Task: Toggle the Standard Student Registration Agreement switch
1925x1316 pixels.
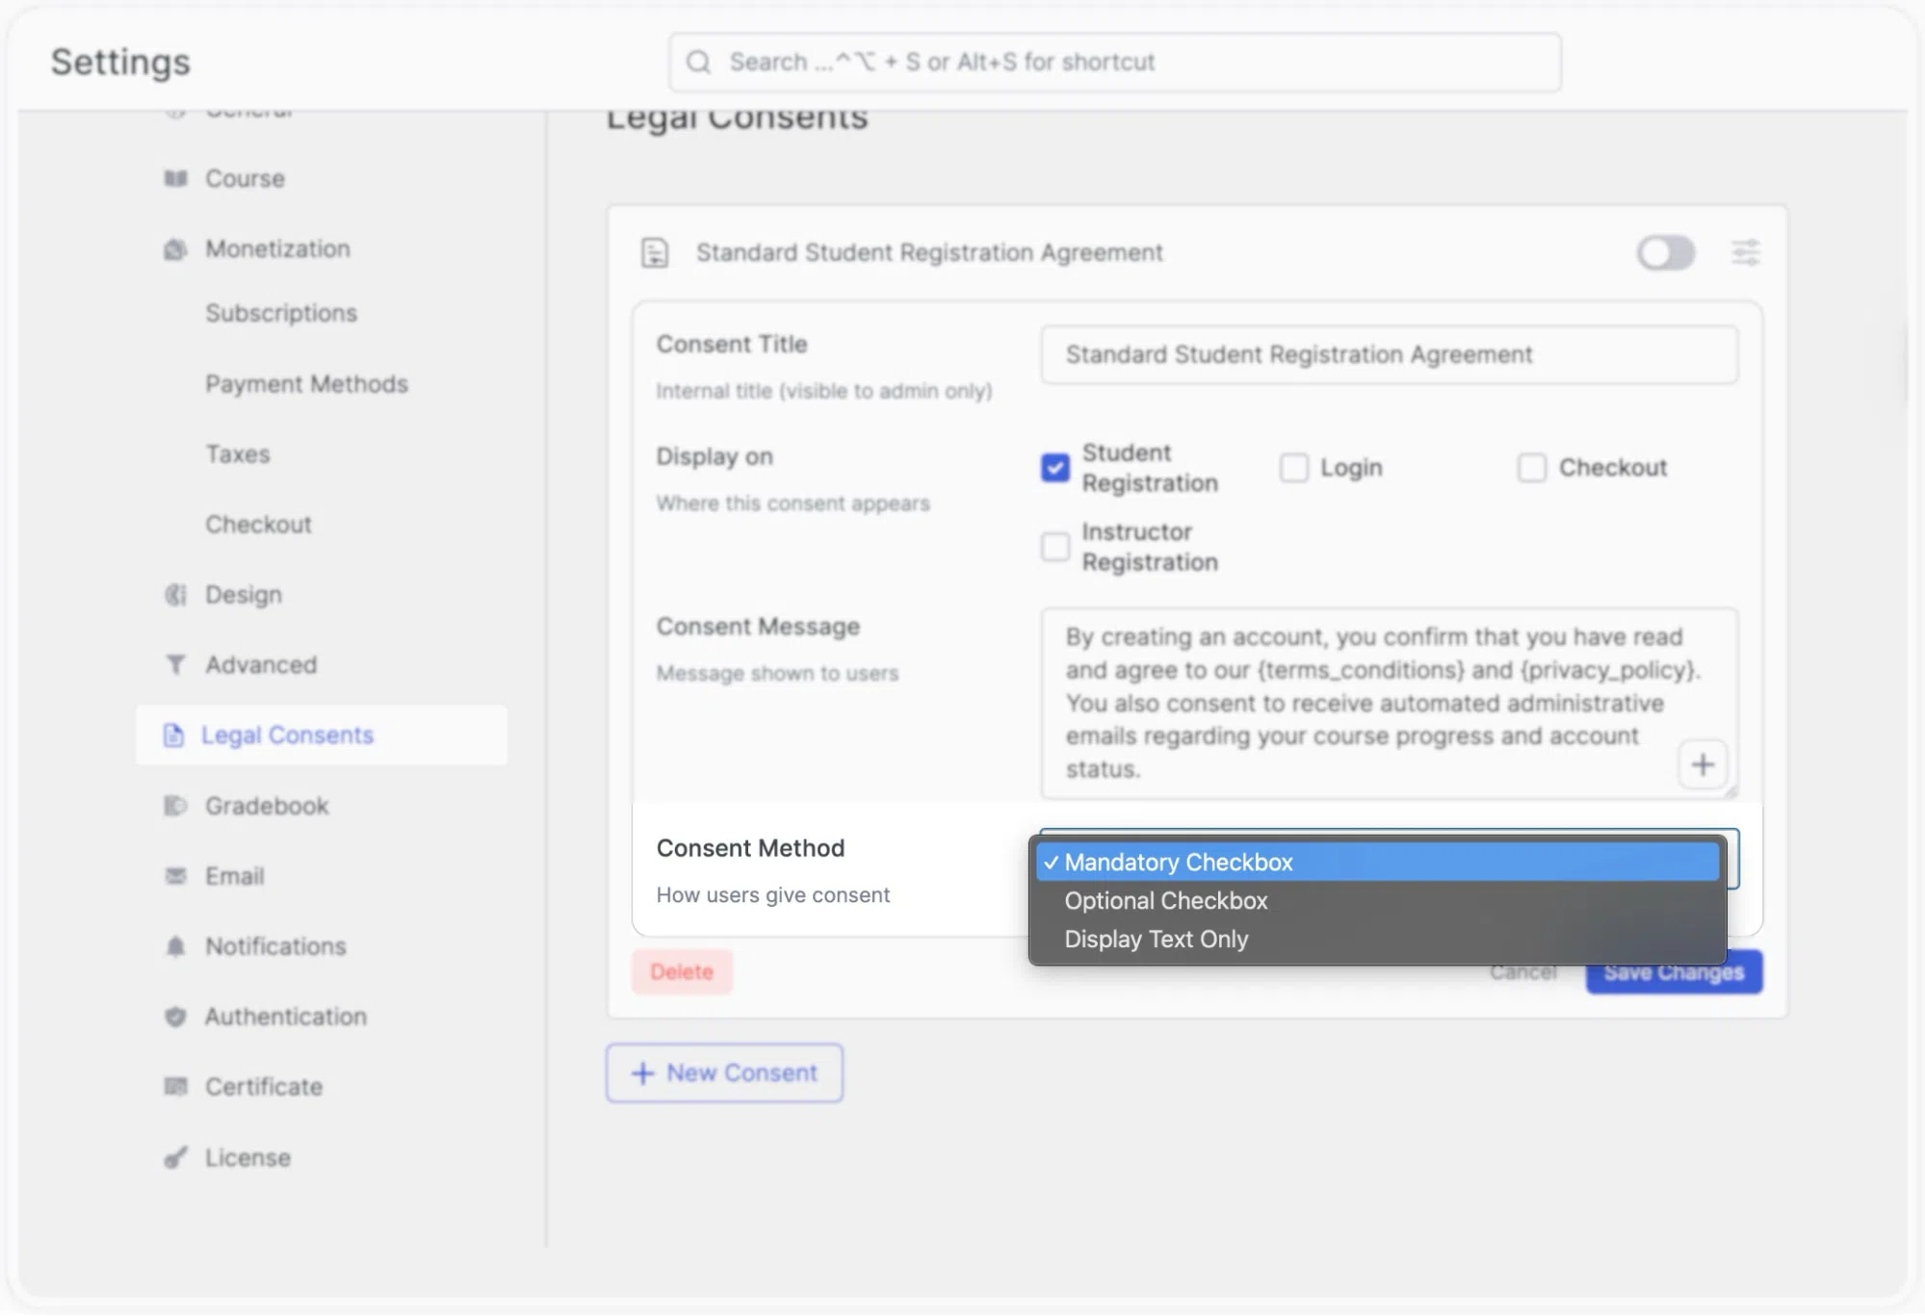Action: 1666,253
